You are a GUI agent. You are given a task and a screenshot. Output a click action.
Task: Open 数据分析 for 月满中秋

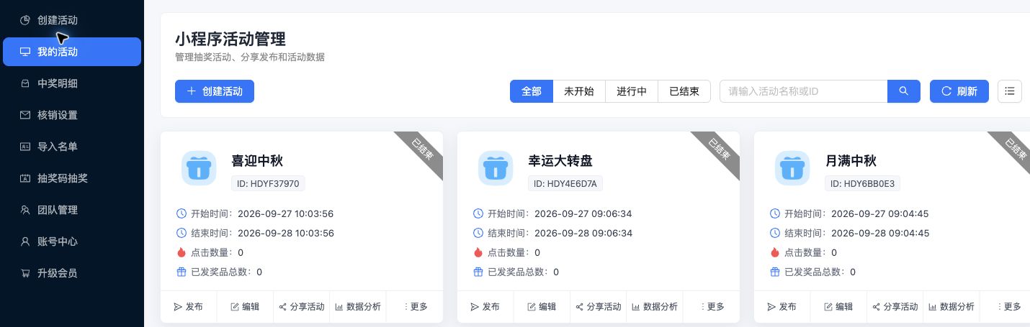pyautogui.click(x=951, y=306)
